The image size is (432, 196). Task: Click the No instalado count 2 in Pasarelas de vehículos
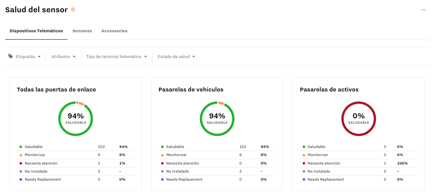tap(241, 171)
